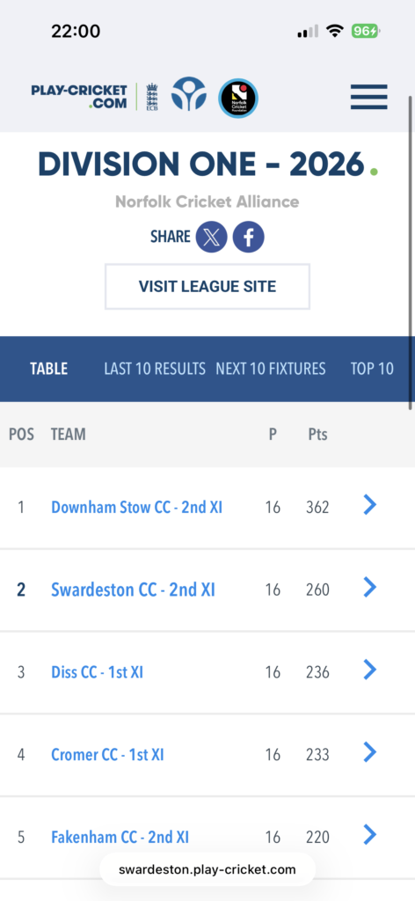Tap the Play-Cricket.com logo
This screenshot has width=415, height=901.
tap(79, 97)
